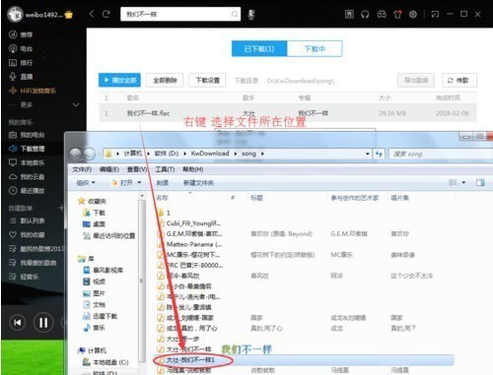Click the music note square icon in title bar
The width and height of the screenshot is (493, 375).
click(x=349, y=14)
